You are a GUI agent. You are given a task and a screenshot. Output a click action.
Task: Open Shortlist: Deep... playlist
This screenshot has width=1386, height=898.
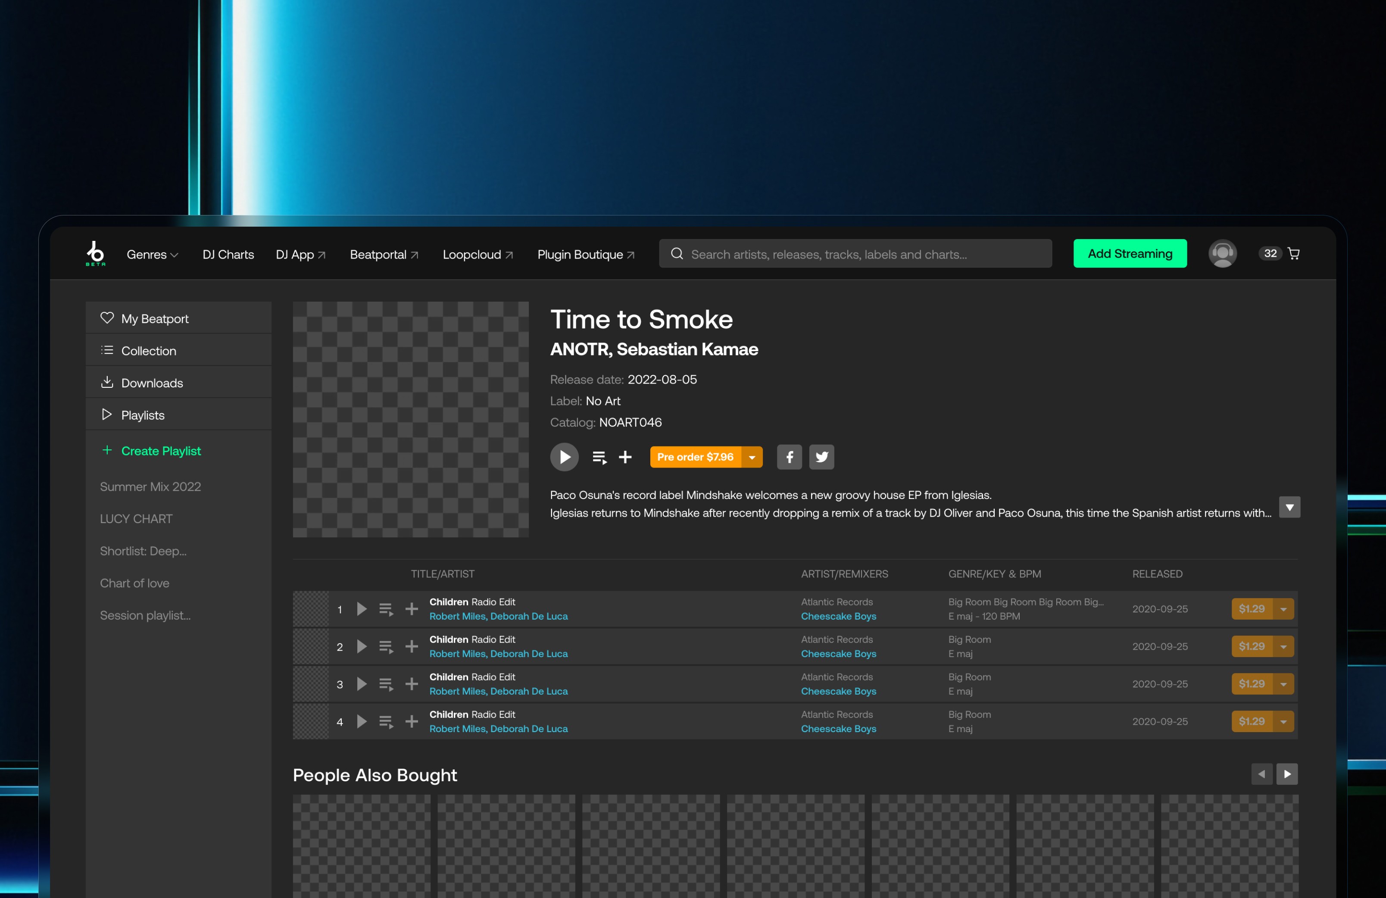pos(143,551)
